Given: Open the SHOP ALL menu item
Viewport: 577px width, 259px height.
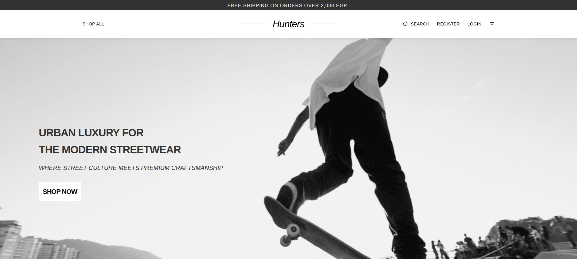Looking at the screenshot, I should point(93,24).
